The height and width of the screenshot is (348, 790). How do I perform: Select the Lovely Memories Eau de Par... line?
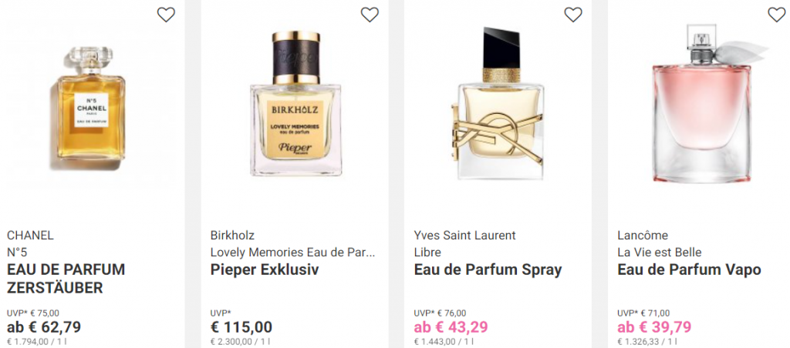coord(292,253)
